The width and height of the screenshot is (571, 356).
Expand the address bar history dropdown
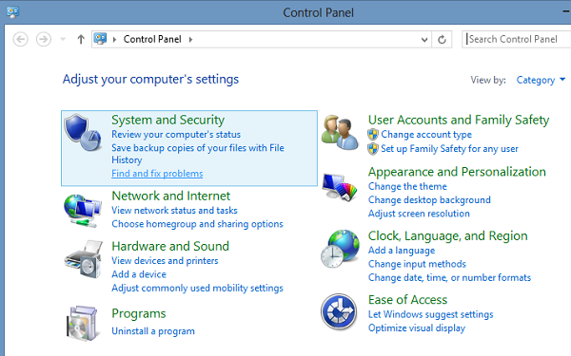pyautogui.click(x=424, y=39)
